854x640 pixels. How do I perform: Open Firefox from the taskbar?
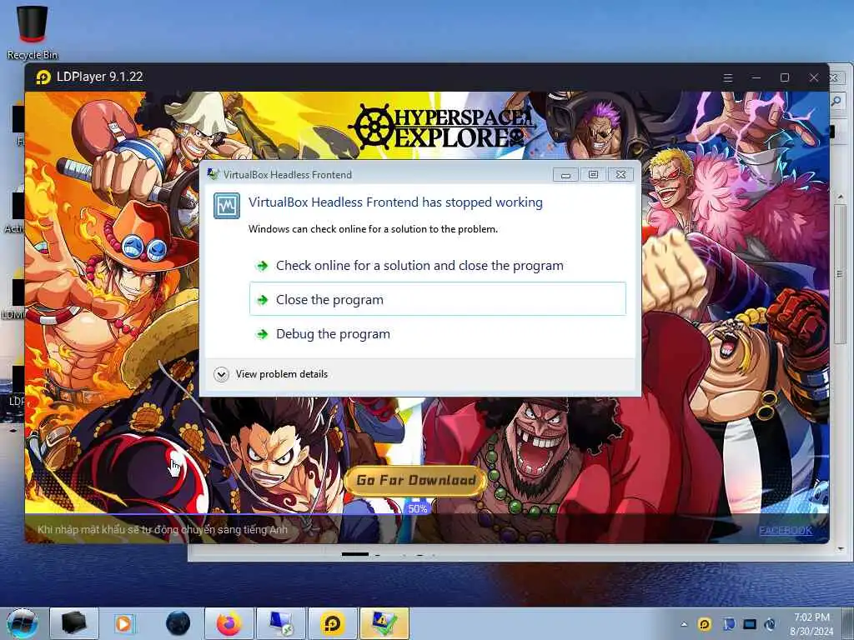pos(229,623)
